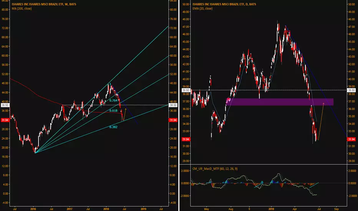Click the 'MA (200, close)' indicator label
Screen dimensions: 358x211
[x=22, y=8]
